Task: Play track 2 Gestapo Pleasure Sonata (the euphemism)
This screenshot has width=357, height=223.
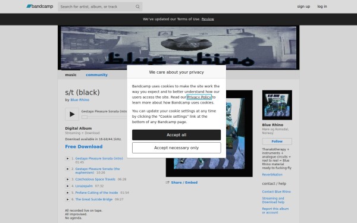Action: click(x=67, y=169)
